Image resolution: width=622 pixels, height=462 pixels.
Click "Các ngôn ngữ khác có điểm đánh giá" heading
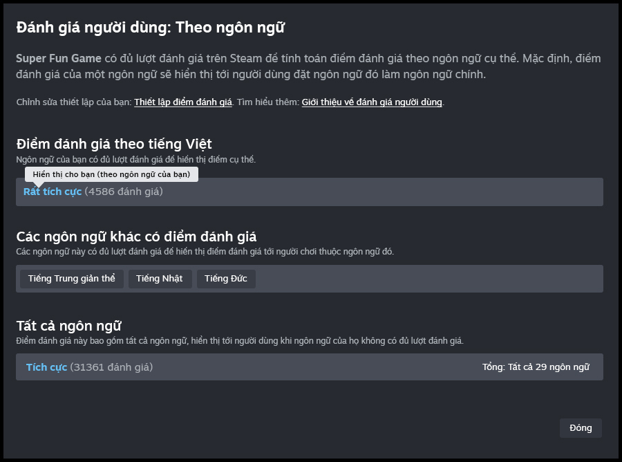(136, 237)
